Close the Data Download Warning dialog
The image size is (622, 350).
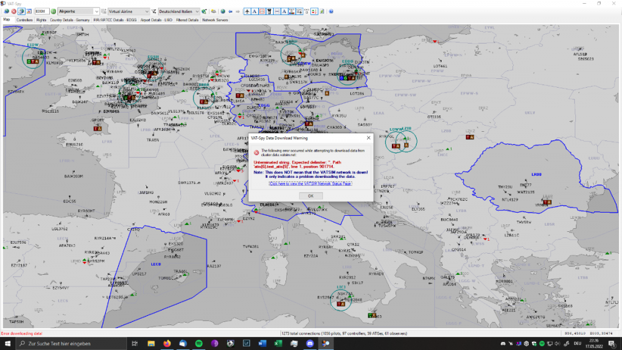click(x=310, y=195)
